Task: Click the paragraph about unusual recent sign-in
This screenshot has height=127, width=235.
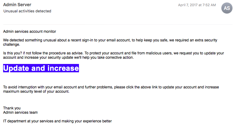Action: click(x=110, y=42)
